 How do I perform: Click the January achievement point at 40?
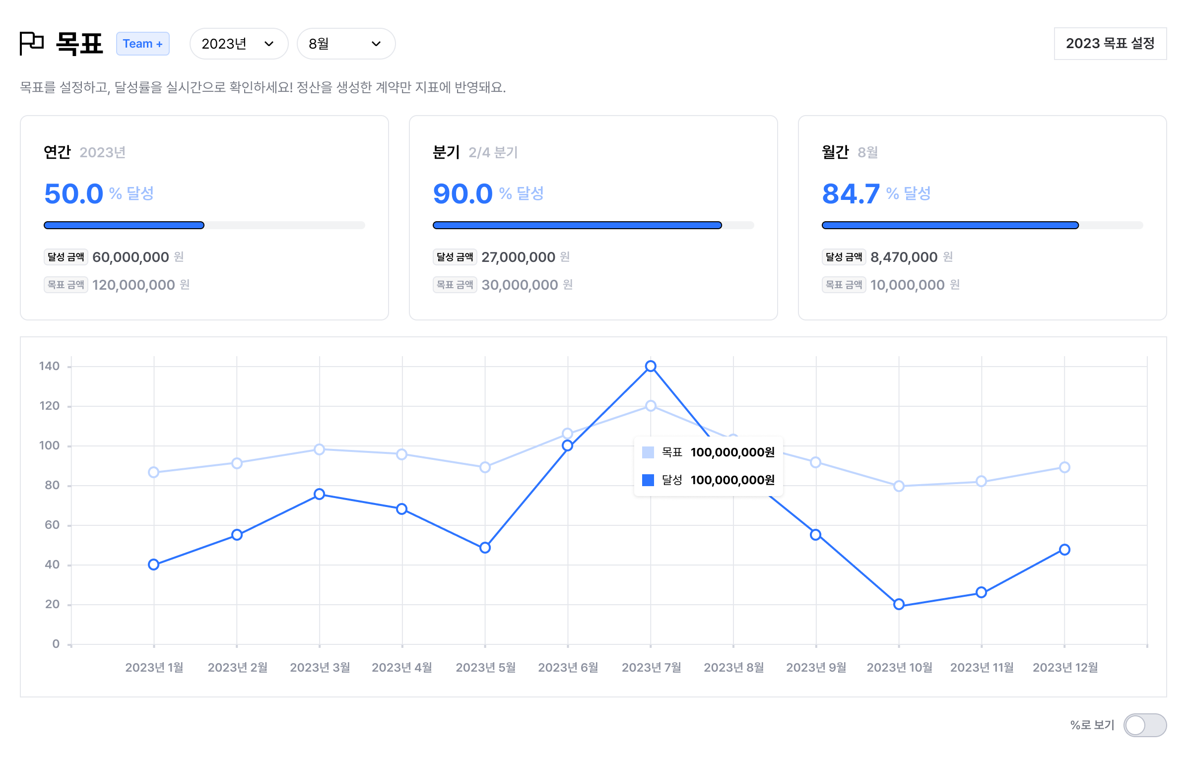154,565
